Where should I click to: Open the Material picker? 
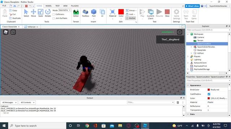click(113, 13)
